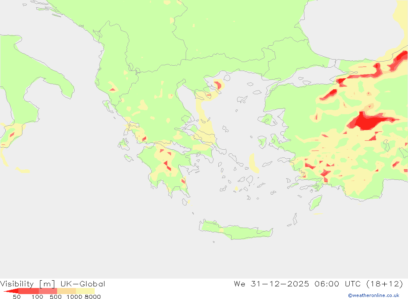The image size is (408, 299).
Task: Click the weatheronline.co.uk copyright link
Action: [x=374, y=295]
